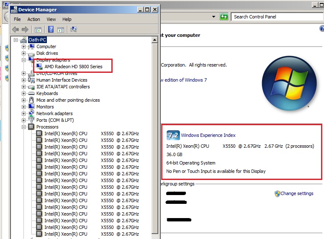Expand the IDE ATA/ATAPI controllers node
The image size is (324, 239).
(23, 87)
